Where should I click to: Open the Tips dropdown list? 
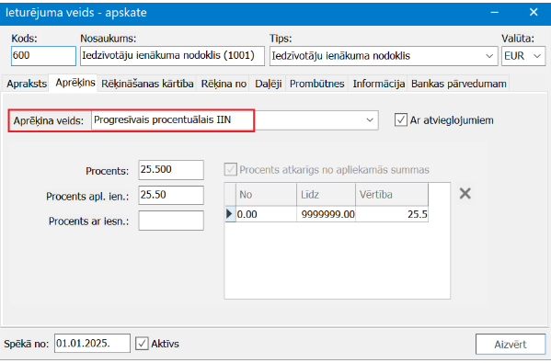click(x=489, y=56)
